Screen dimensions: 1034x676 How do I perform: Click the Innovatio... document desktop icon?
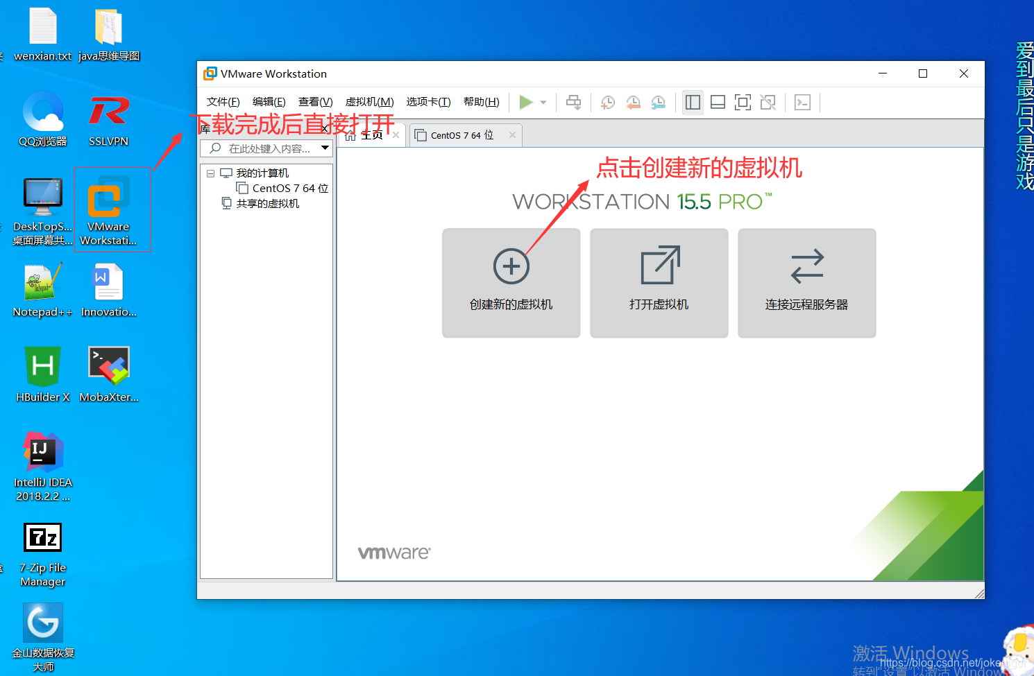109,291
